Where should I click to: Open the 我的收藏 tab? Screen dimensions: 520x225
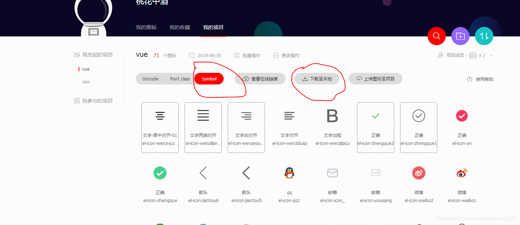180,27
